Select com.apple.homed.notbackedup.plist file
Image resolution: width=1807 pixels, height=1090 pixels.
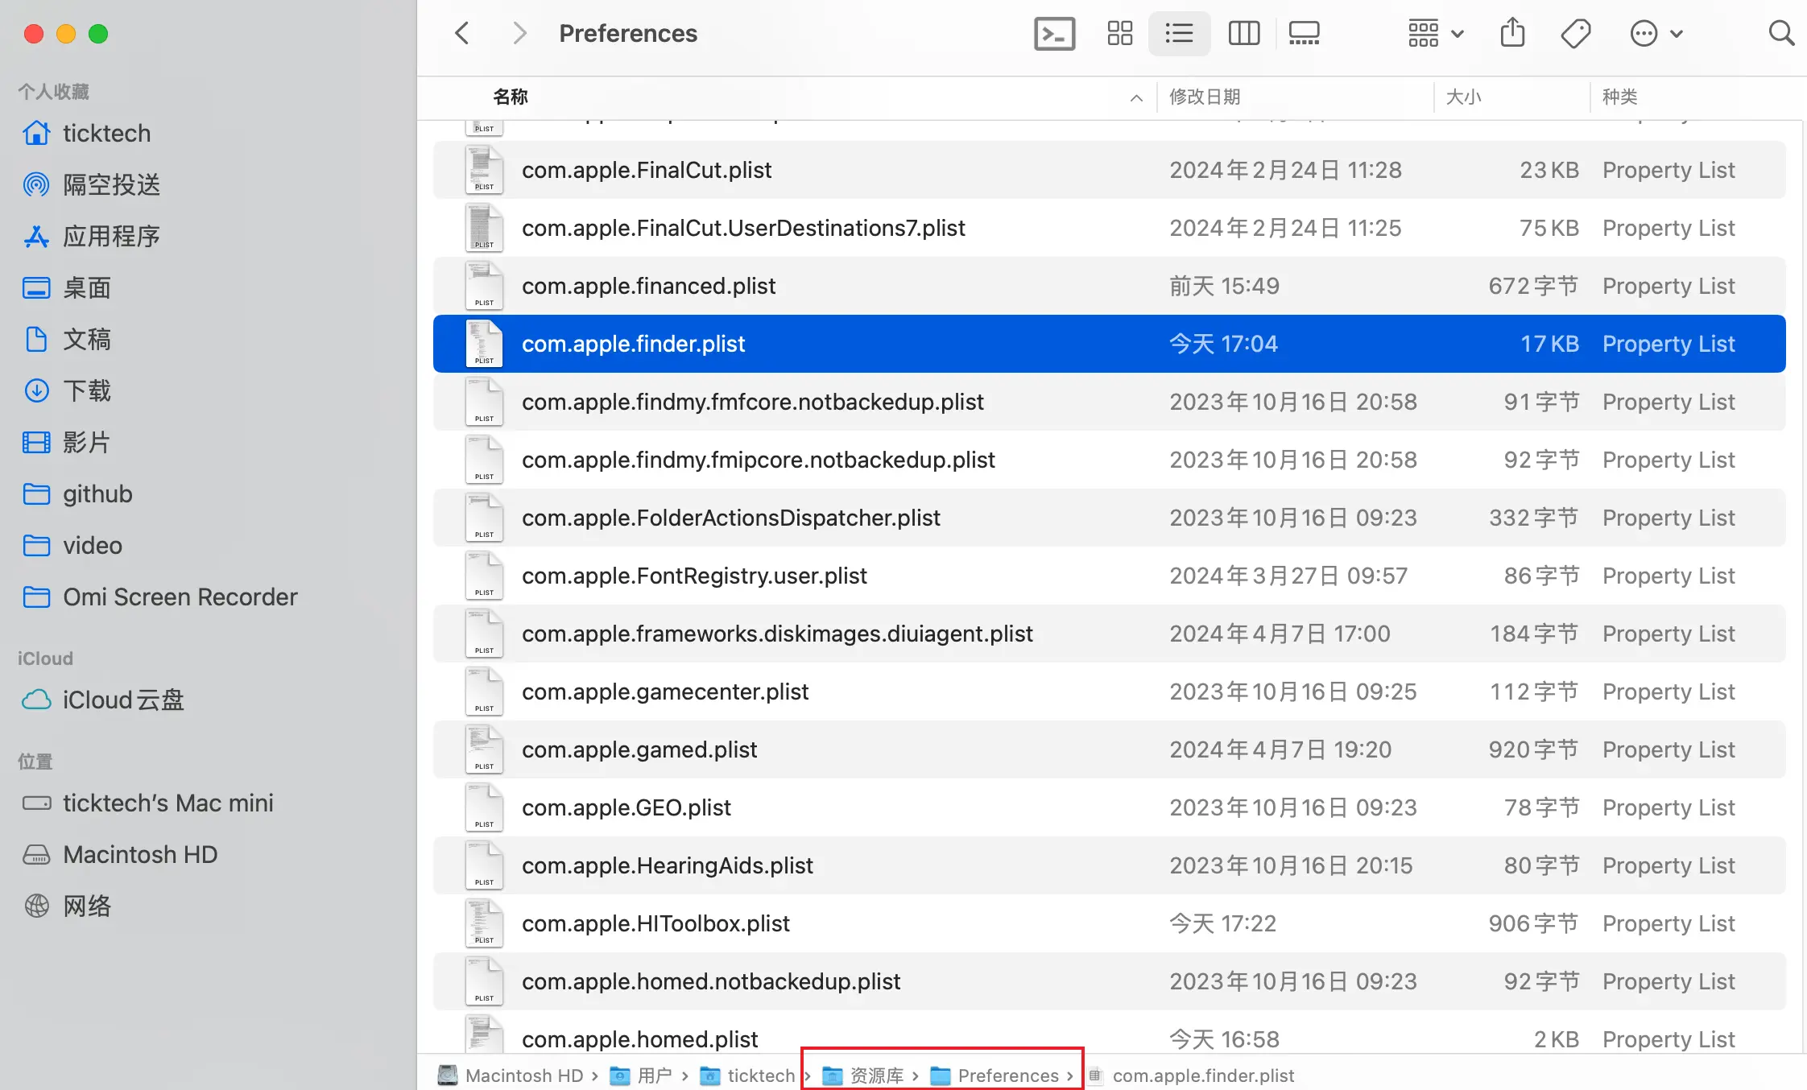pyautogui.click(x=1110, y=981)
